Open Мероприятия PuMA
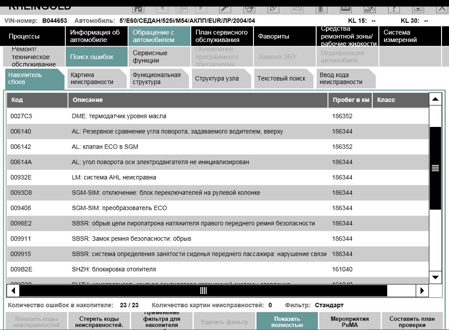The width and height of the screenshot is (449, 330). click(x=350, y=322)
